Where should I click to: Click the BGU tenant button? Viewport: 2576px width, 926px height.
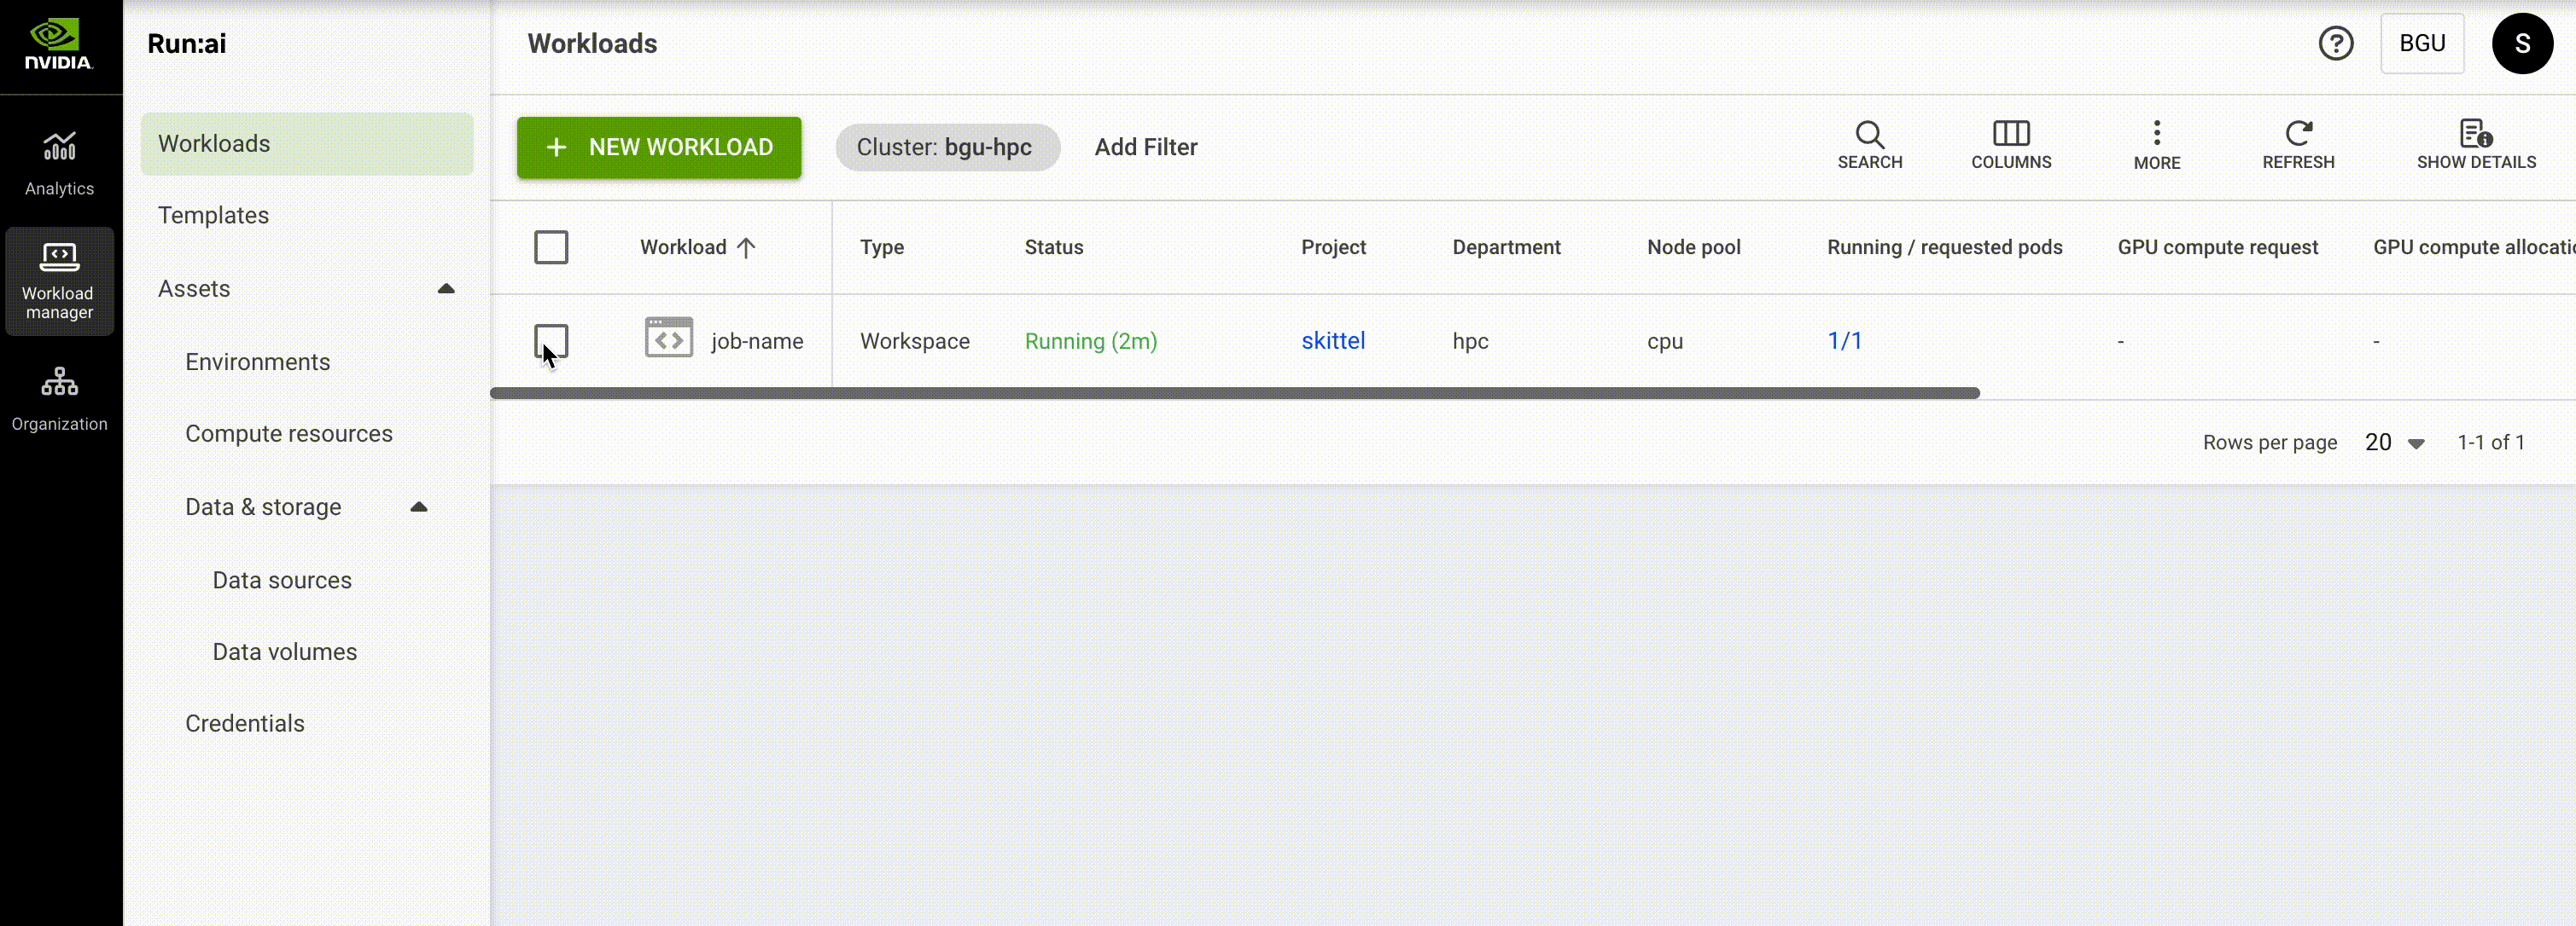[2422, 44]
